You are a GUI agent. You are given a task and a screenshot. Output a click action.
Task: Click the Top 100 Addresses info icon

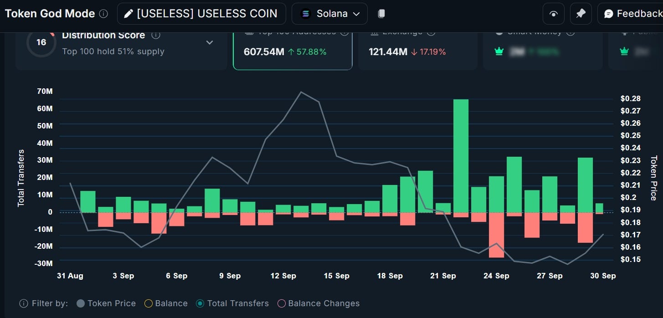[x=345, y=31]
